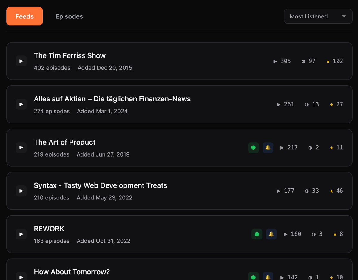This screenshot has height=280, width=358.
Task: Click in-progress count 33 on Syntax
Action: coord(312,191)
